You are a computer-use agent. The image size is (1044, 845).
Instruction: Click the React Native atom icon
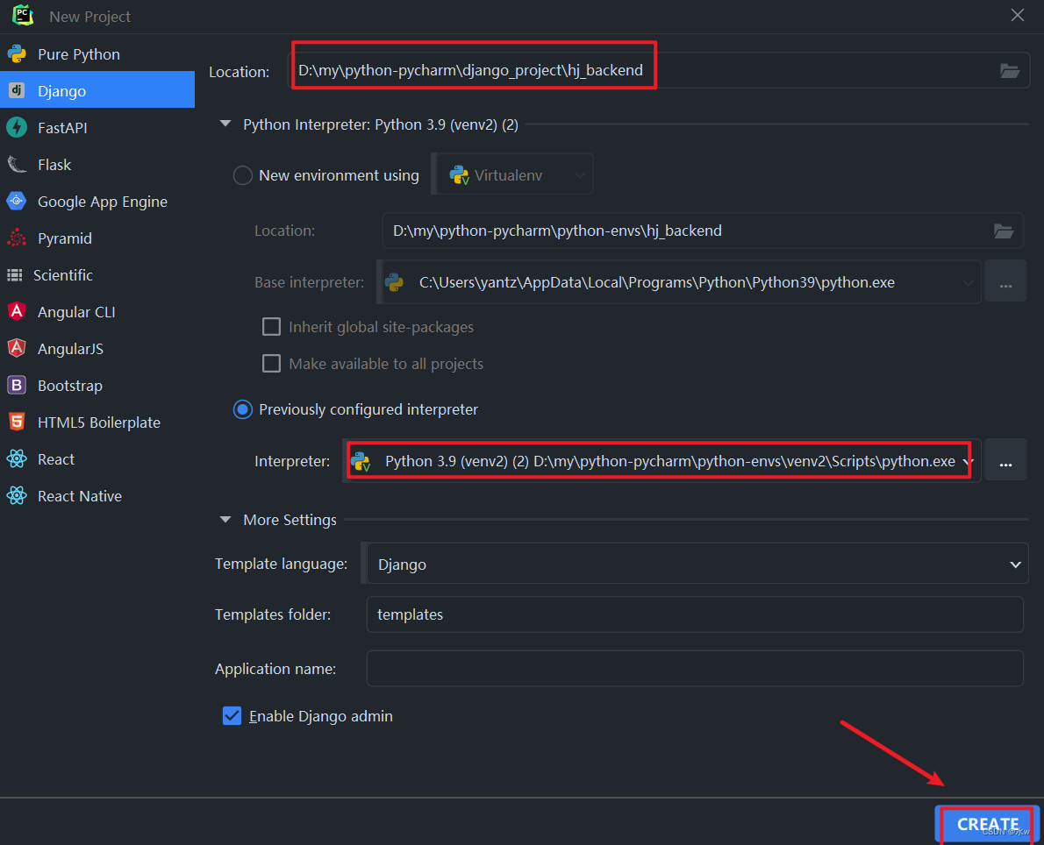point(17,495)
